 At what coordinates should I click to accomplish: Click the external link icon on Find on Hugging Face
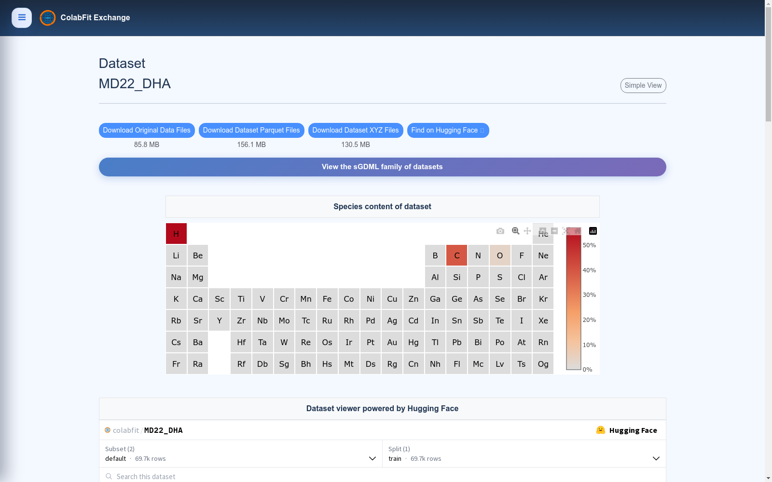point(482,131)
